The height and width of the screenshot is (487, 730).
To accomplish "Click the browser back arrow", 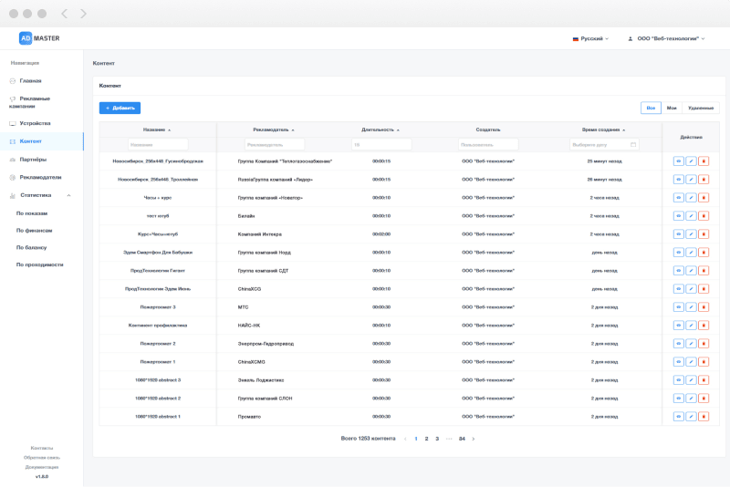I will coord(64,14).
